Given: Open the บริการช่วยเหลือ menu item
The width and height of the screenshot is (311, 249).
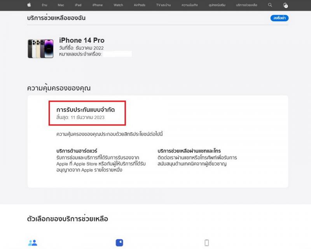Looking at the screenshot, I should point(246,5).
